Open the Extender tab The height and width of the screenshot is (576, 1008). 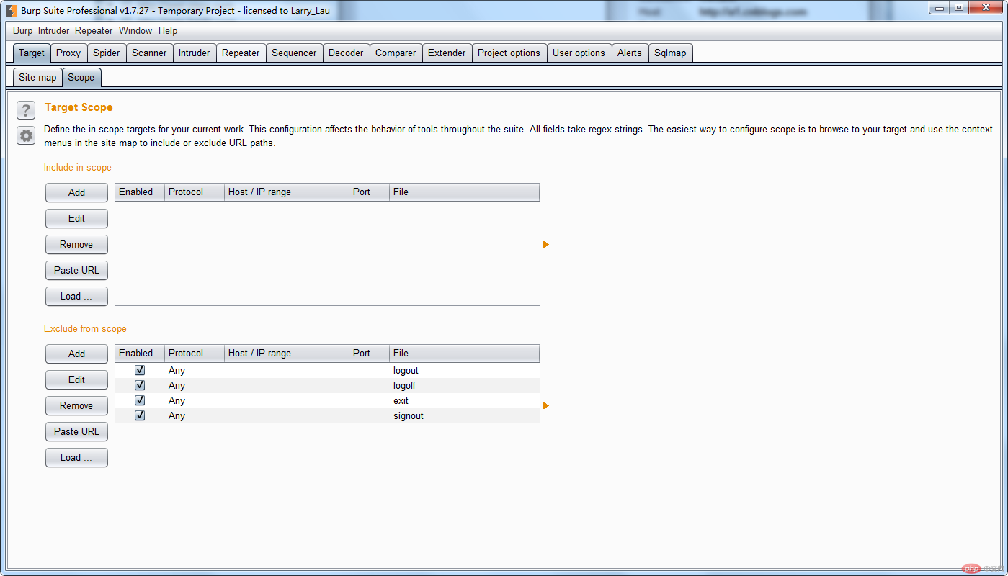447,53
